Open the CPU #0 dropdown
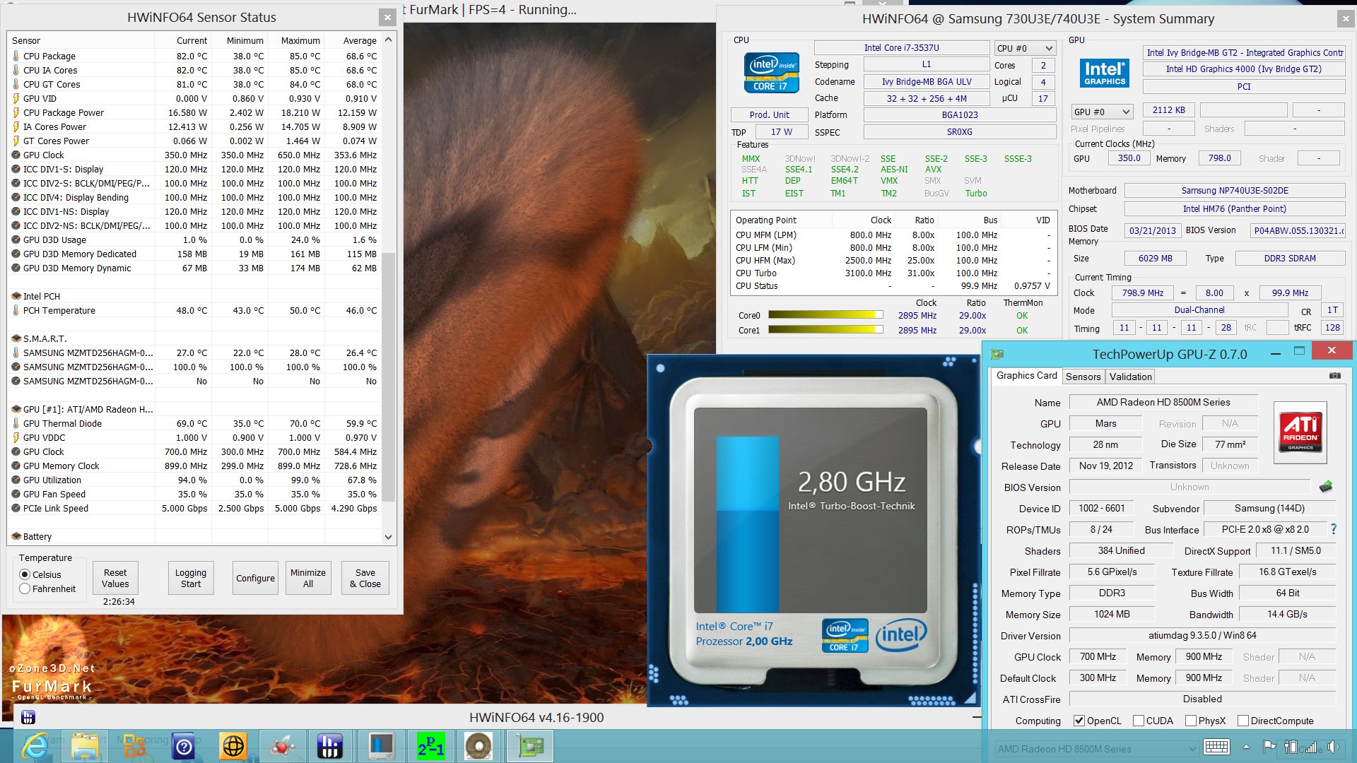The image size is (1357, 763). point(1025,48)
